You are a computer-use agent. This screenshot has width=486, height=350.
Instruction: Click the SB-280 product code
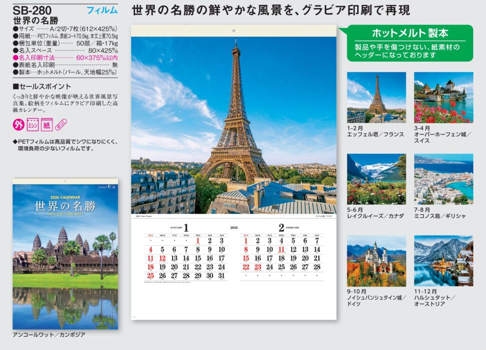coord(32,10)
